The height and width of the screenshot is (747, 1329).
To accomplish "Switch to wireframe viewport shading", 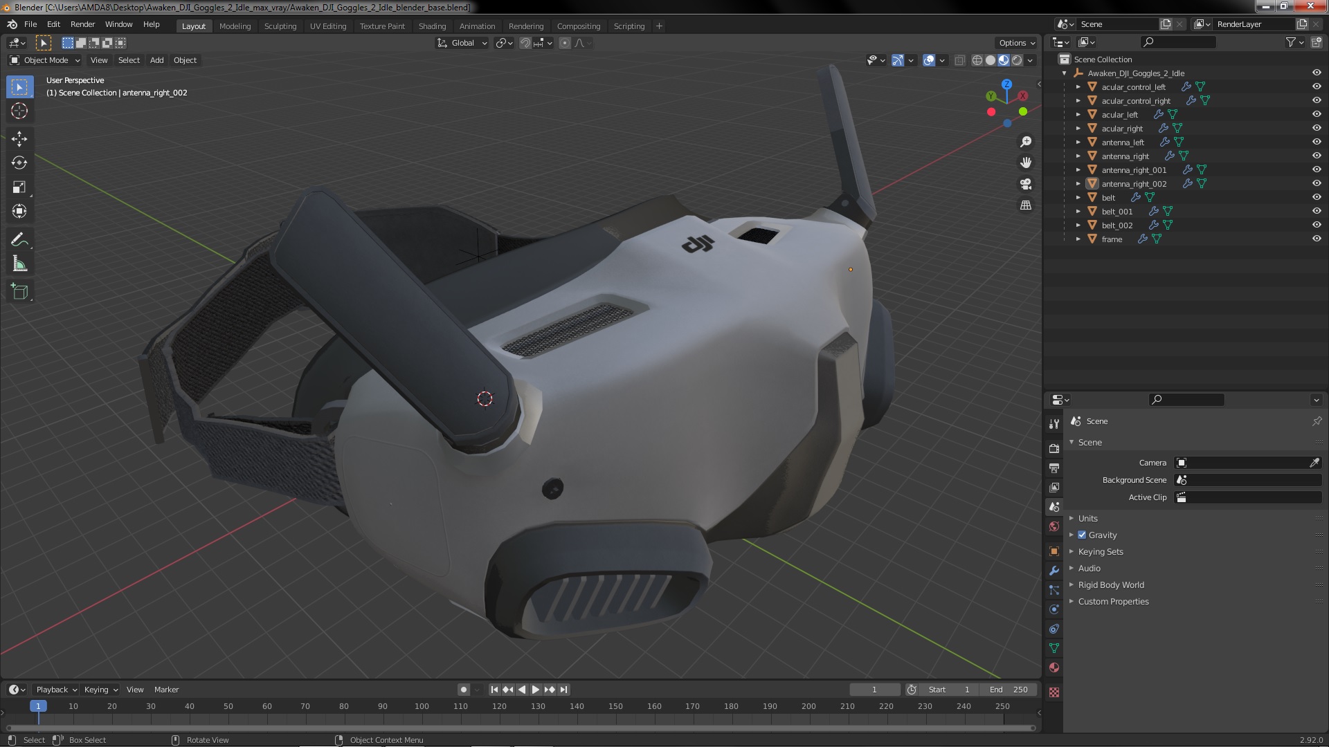I will 977,60.
